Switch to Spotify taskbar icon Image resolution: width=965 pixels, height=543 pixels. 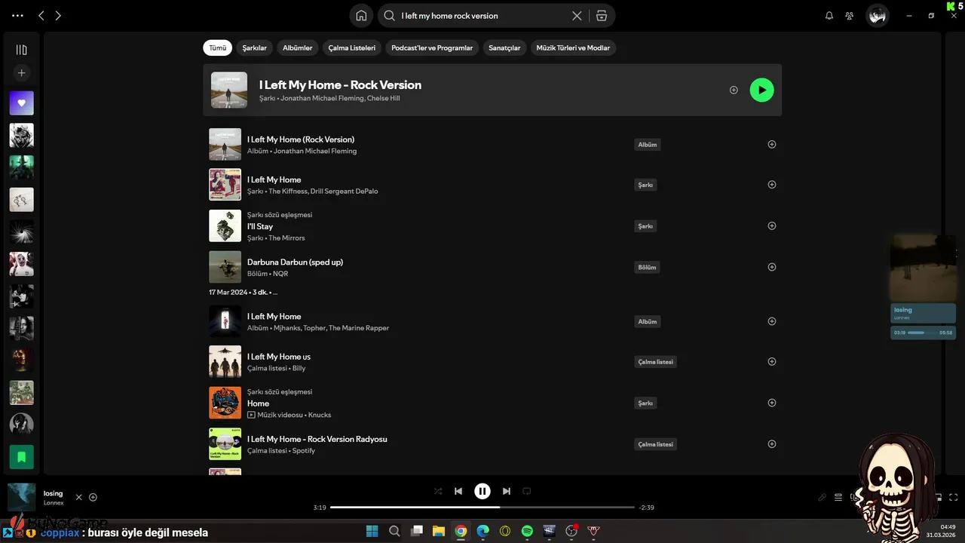[x=527, y=531]
